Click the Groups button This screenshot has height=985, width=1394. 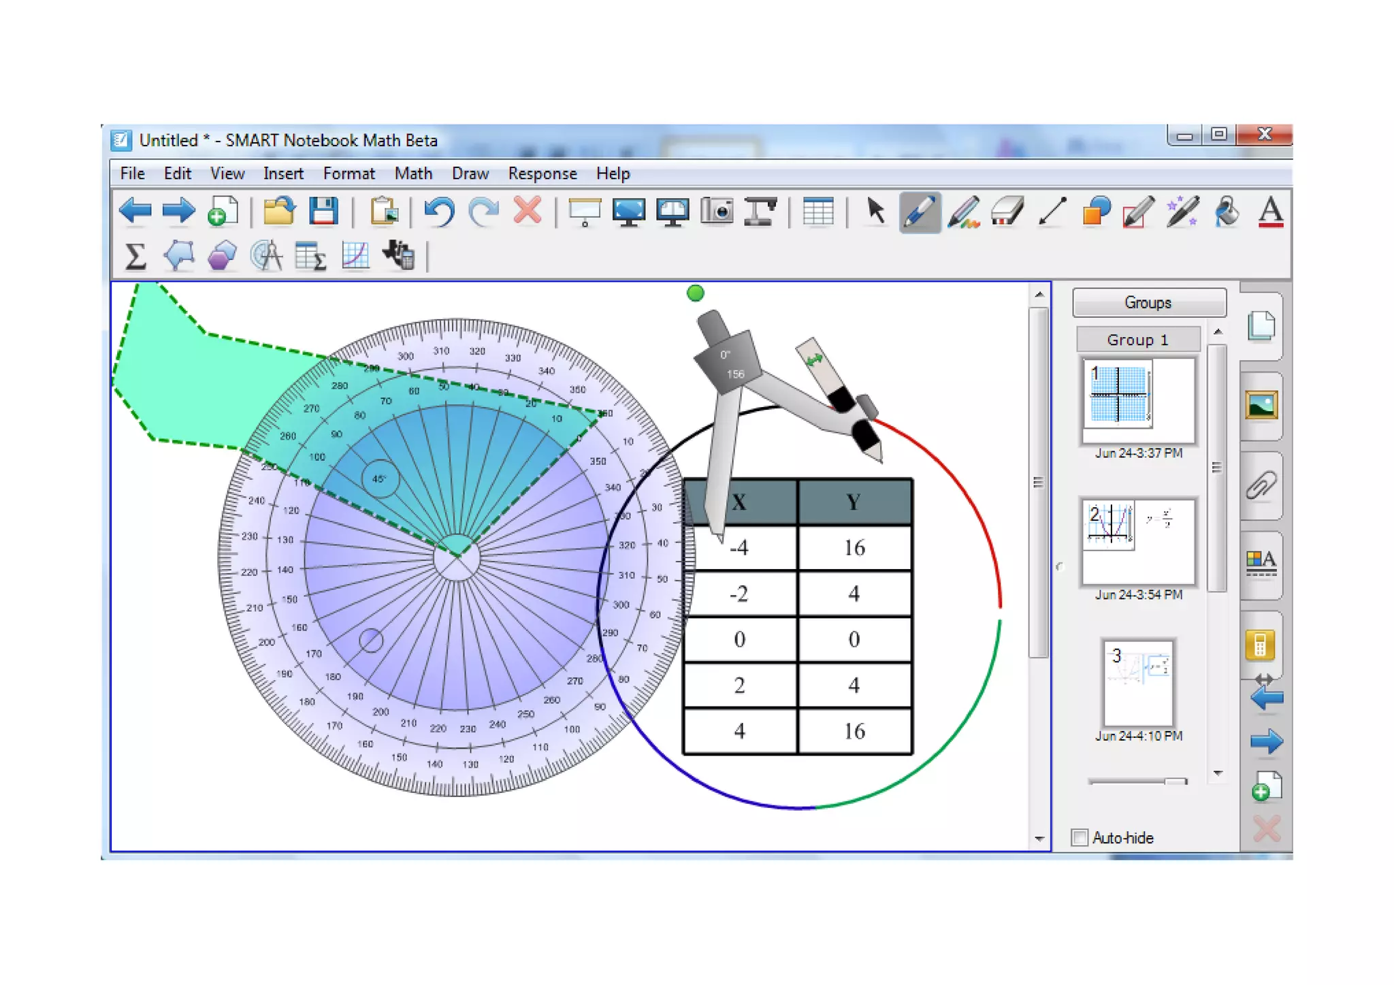point(1149,302)
